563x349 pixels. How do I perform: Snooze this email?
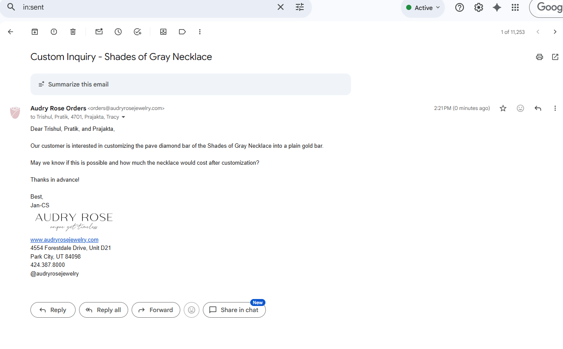click(118, 32)
